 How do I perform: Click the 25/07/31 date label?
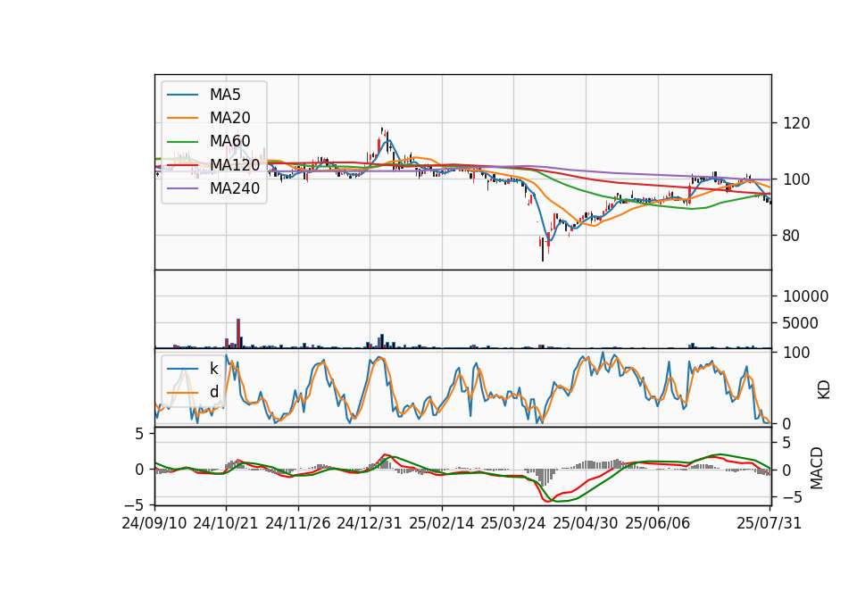[x=769, y=523]
